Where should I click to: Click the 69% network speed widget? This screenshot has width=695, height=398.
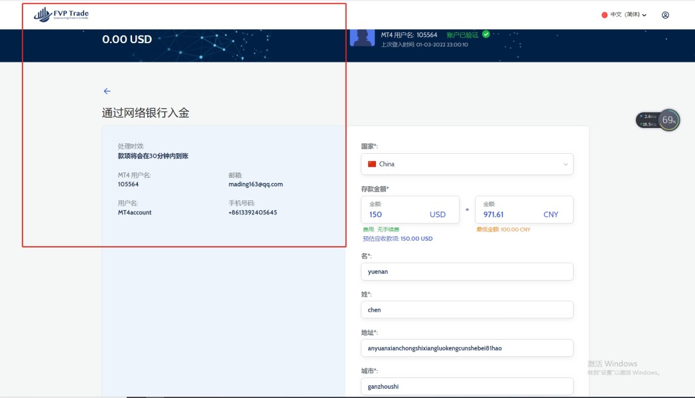658,120
